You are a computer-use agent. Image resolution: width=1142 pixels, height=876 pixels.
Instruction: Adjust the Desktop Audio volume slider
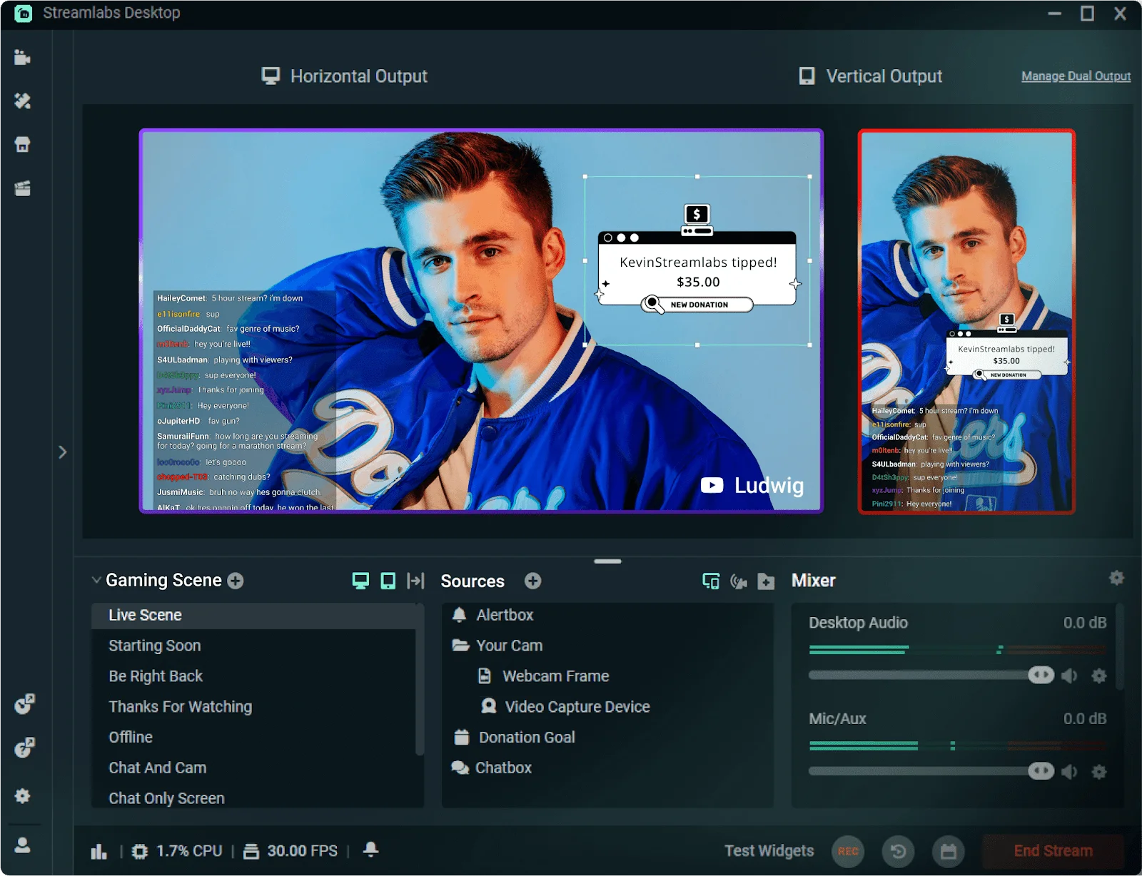[x=931, y=675]
